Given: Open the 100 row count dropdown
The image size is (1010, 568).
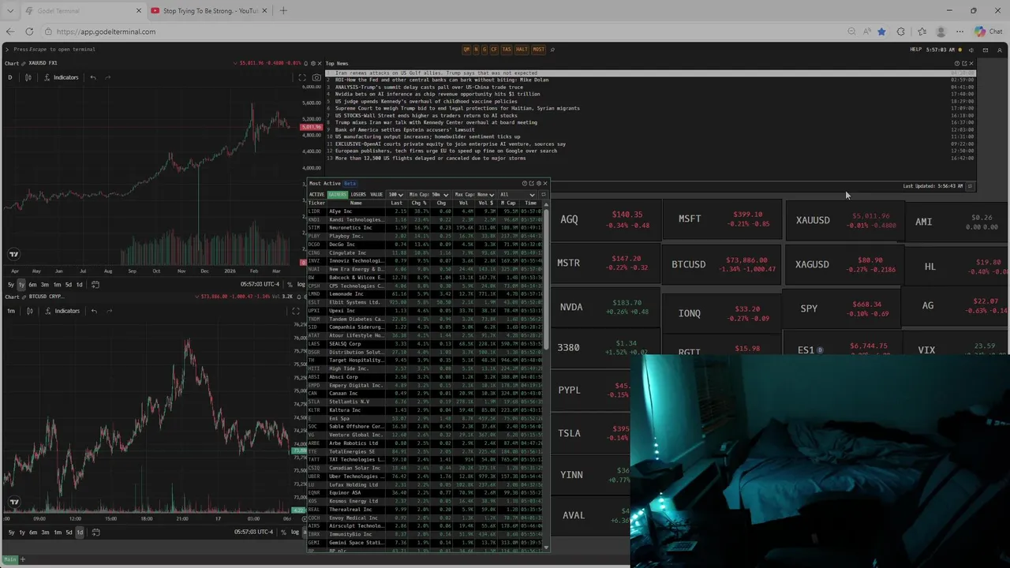Looking at the screenshot, I should point(395,194).
